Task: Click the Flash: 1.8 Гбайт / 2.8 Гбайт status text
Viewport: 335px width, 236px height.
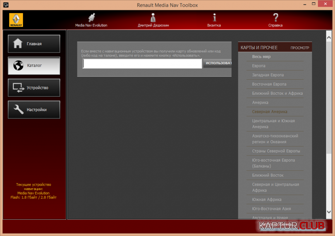Action: point(33,198)
